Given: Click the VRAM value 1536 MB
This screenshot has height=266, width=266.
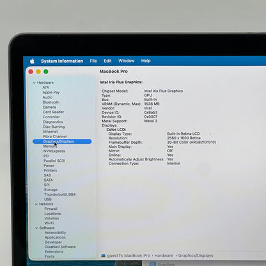Looking at the screenshot, I should [x=152, y=104].
